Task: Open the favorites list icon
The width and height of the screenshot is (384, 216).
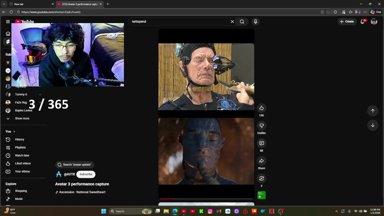Action: pyautogui.click(x=350, y=12)
